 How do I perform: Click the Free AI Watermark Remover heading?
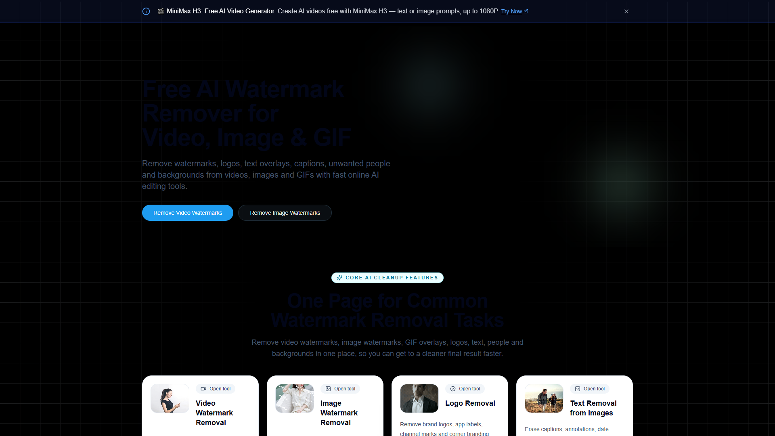tap(247, 113)
